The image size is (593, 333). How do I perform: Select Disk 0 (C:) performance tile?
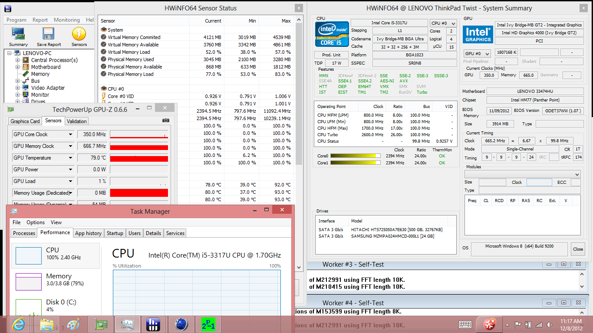coord(55,307)
